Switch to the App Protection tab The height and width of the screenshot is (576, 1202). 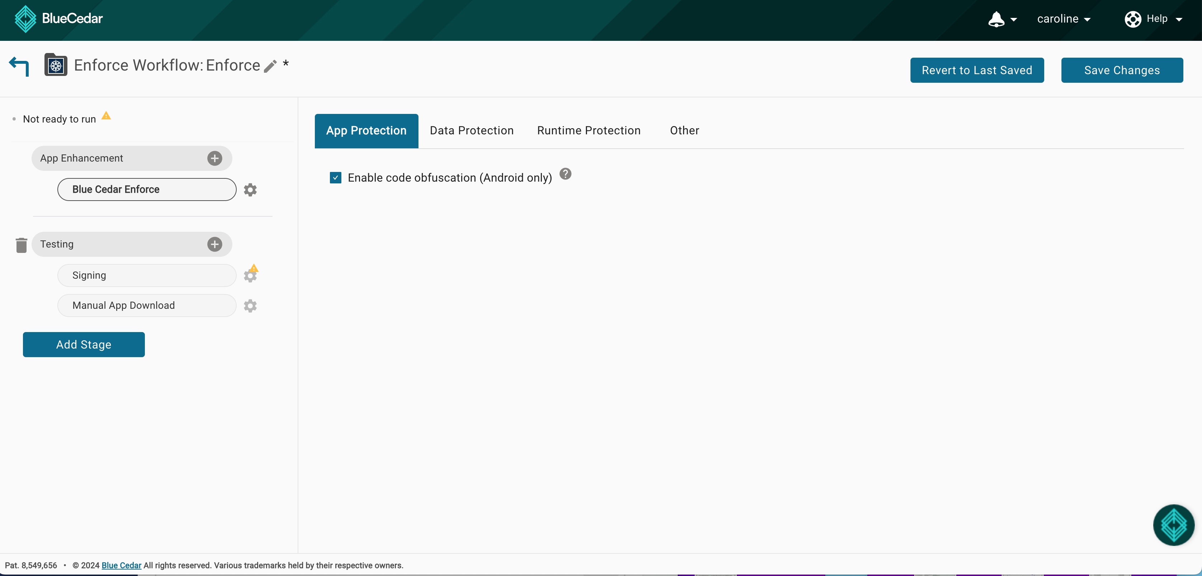(x=366, y=131)
